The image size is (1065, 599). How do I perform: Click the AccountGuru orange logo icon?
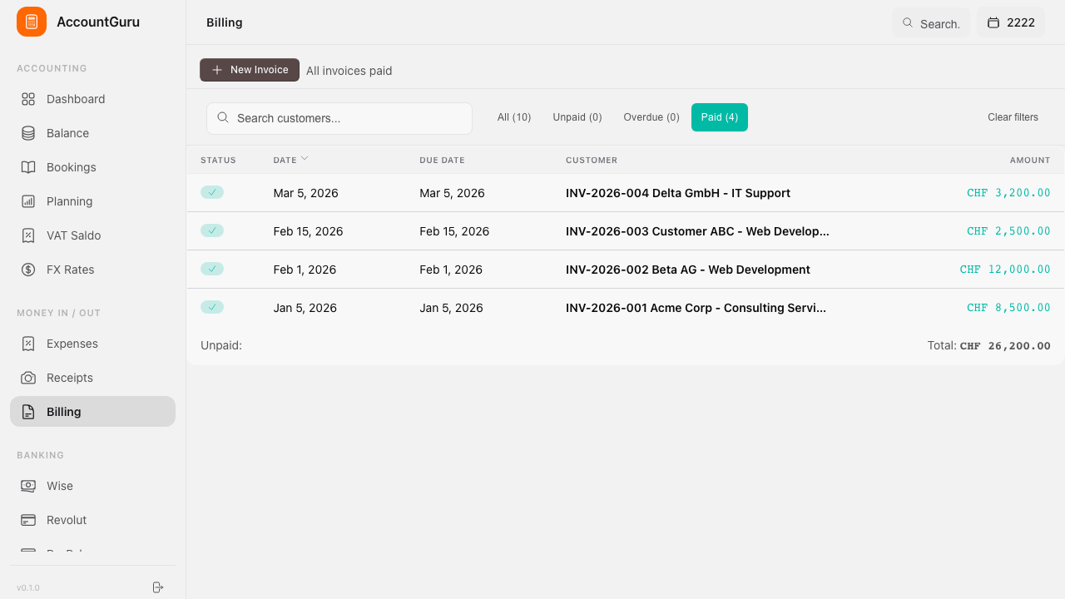click(32, 22)
